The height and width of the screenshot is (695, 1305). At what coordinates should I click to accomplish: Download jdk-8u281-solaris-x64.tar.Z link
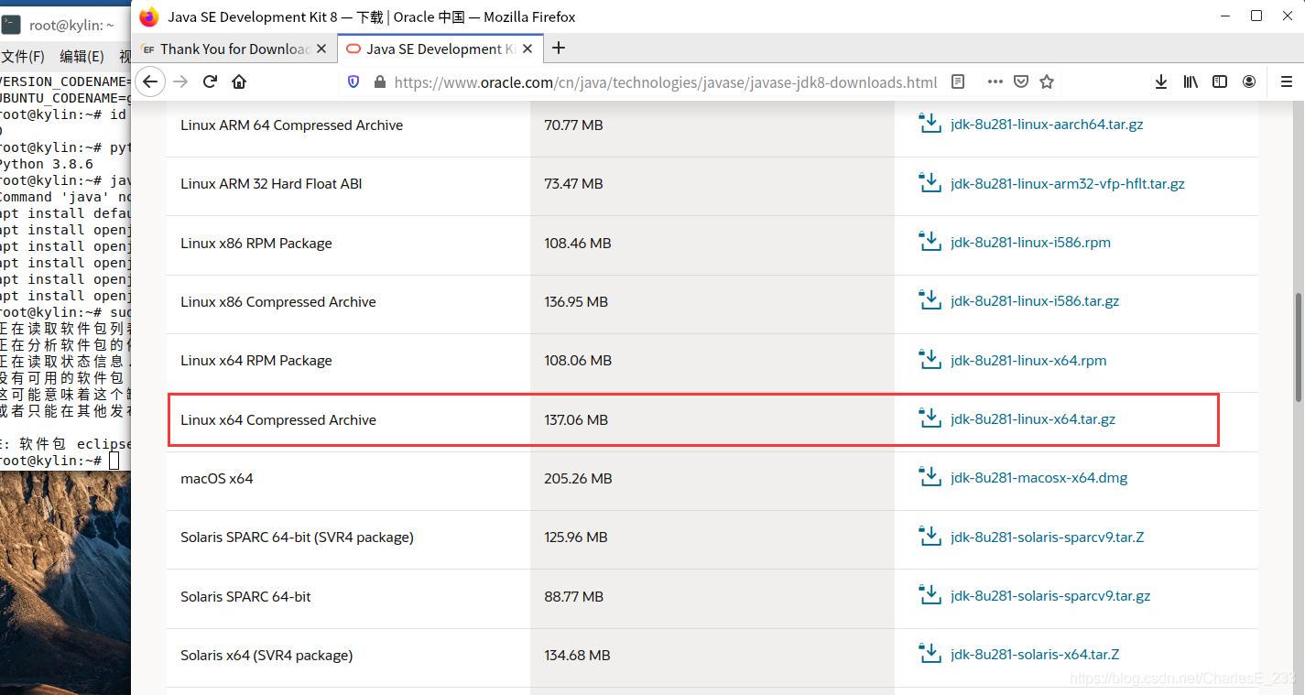point(1035,655)
